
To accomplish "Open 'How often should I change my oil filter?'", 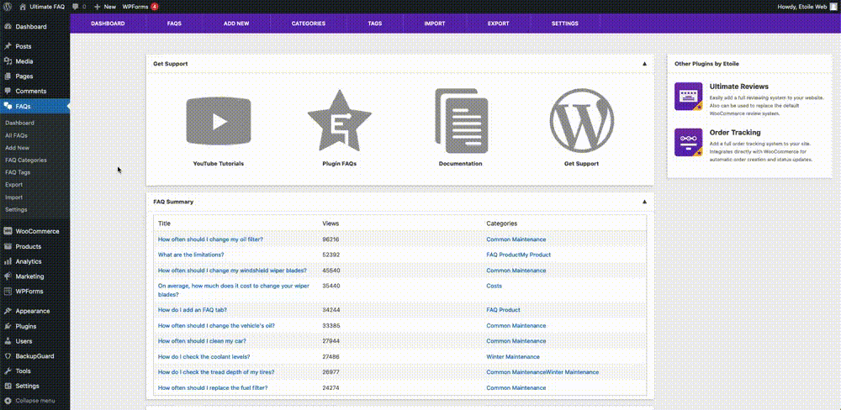I will coord(210,239).
